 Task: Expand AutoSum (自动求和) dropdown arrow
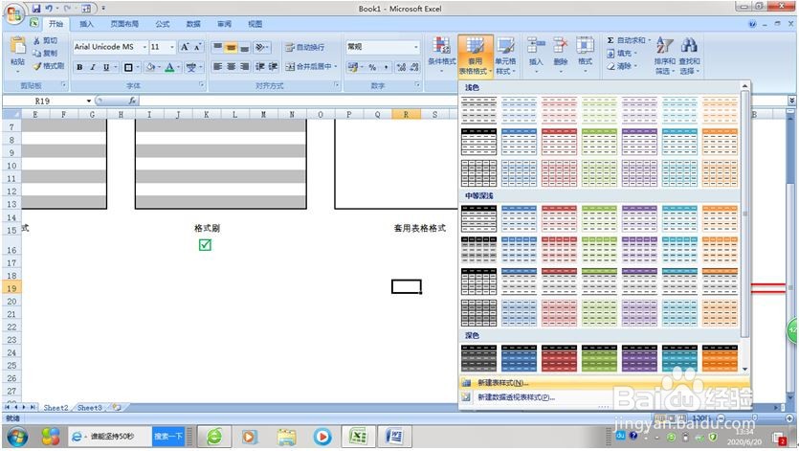click(x=649, y=40)
